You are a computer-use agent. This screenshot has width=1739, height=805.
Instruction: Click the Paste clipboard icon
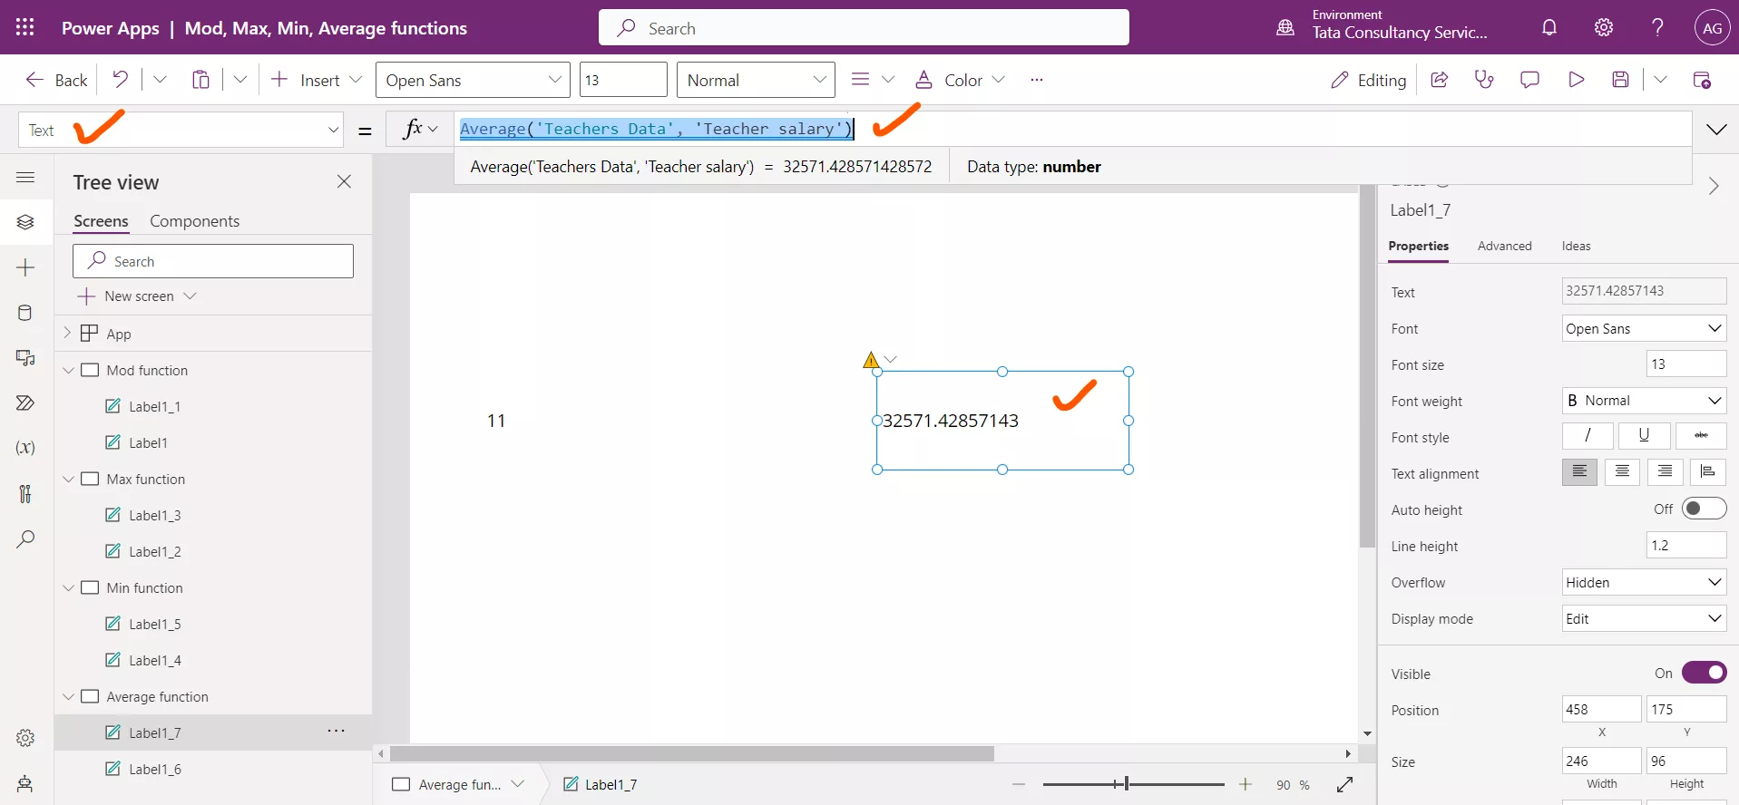click(200, 80)
